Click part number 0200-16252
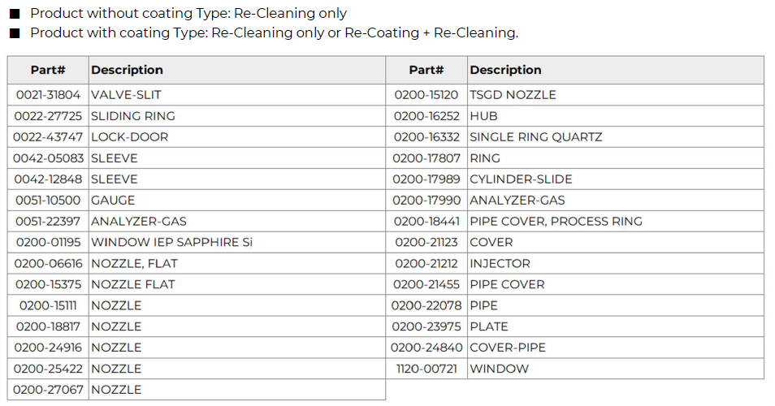 click(x=426, y=116)
